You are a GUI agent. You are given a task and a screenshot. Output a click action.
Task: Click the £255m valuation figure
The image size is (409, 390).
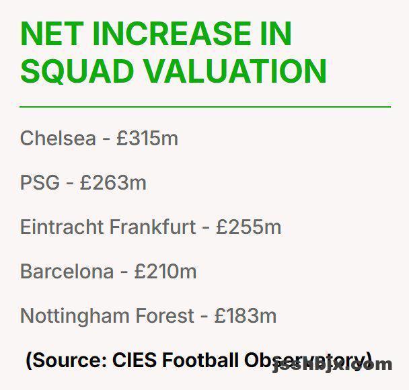click(x=248, y=227)
